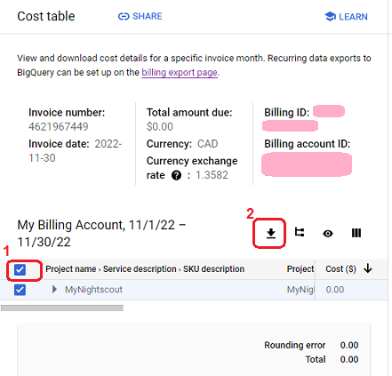Open the LEARN panel button

point(346,17)
